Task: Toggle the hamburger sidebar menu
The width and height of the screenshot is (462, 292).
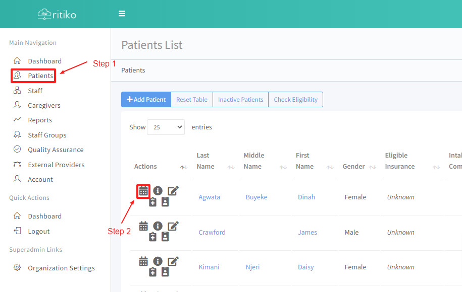Action: click(x=122, y=14)
